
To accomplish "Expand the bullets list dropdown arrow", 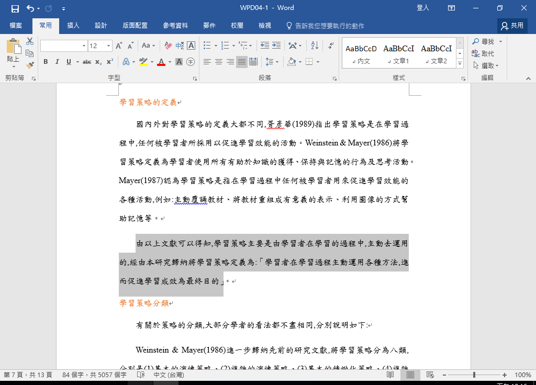I will tap(216, 46).
